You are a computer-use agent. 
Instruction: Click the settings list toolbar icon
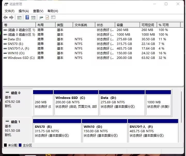pos(53,18)
